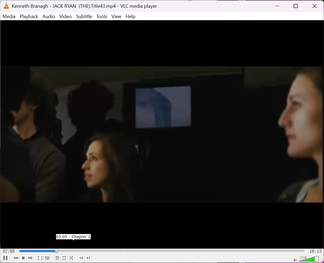Viewport: 324px width, 263px height.
Task: Open the Subtitle menu
Action: [84, 16]
